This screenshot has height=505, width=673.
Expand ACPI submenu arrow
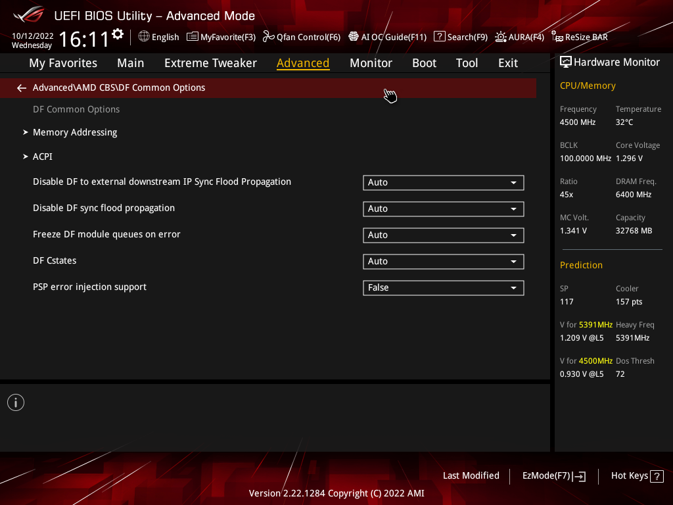(x=26, y=156)
